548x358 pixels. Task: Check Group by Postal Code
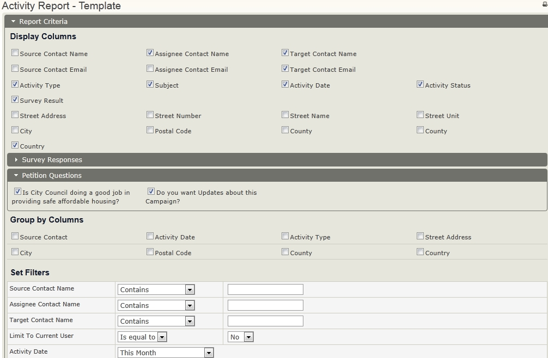(150, 252)
